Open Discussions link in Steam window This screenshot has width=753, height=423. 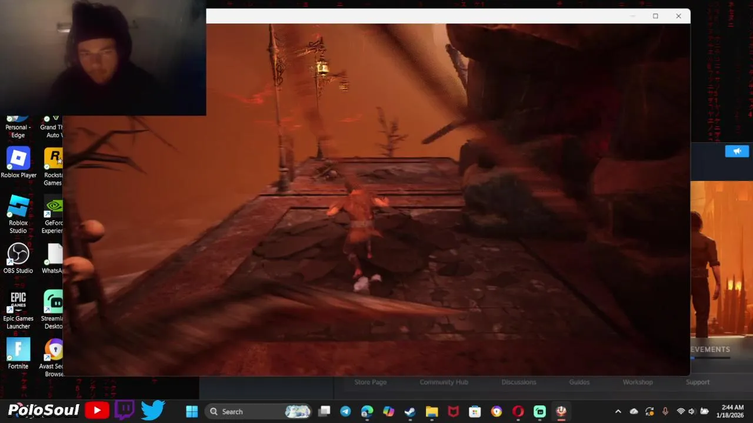tap(518, 382)
